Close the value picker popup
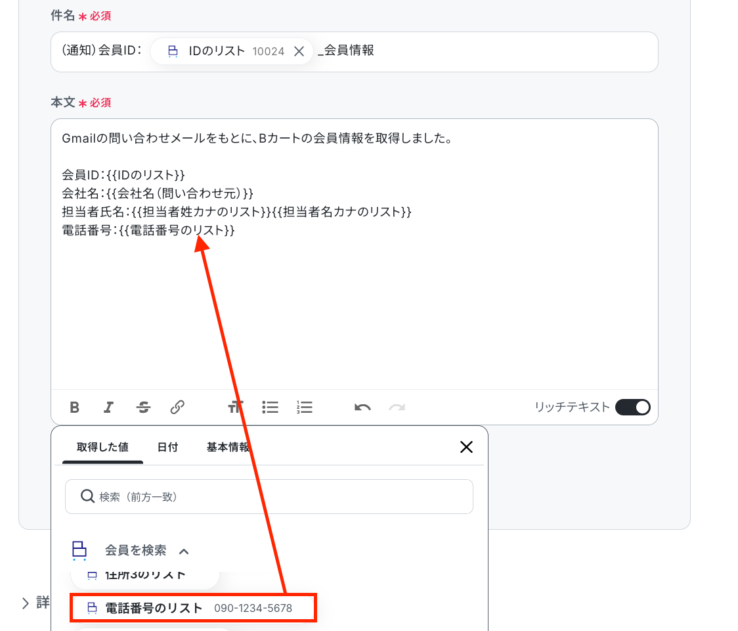 466,447
